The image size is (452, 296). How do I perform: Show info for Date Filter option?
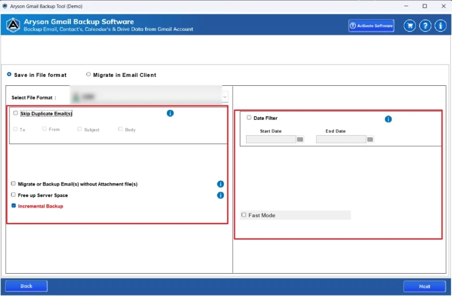coord(389,119)
